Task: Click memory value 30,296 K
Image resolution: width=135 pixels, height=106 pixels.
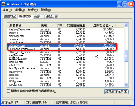Action: (x=79, y=36)
